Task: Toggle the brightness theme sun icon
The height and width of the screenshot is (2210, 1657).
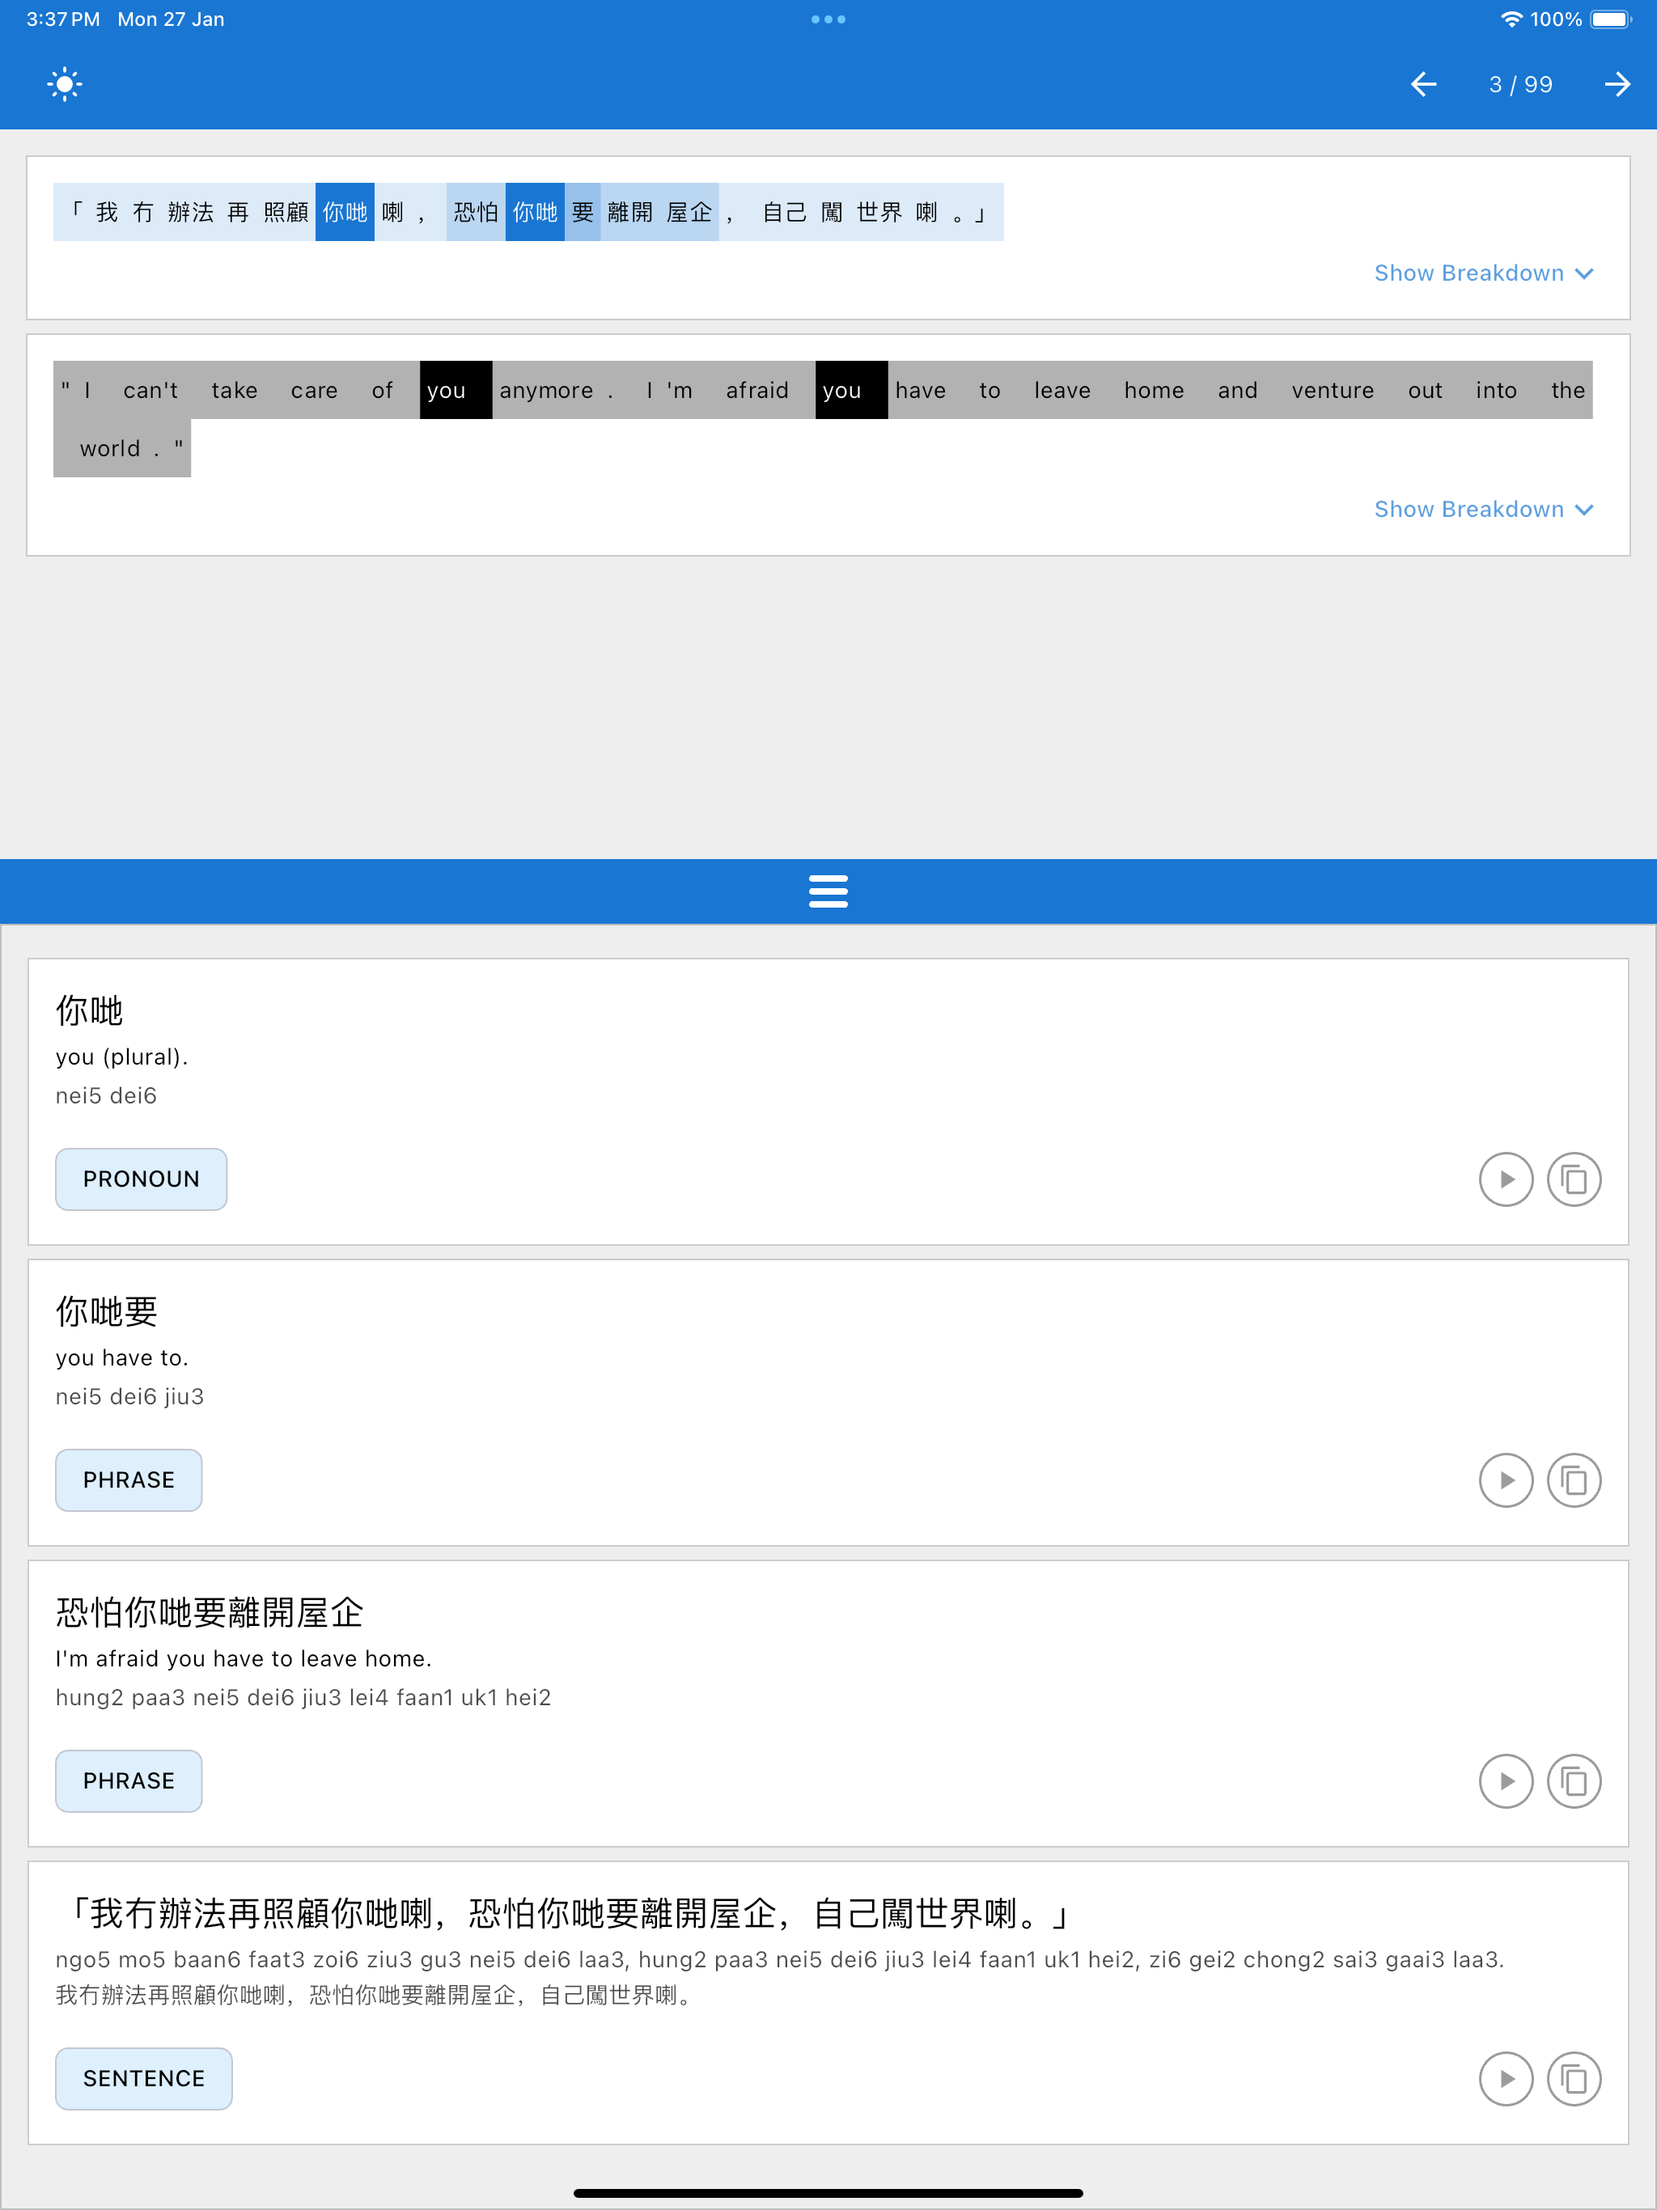Action: click(x=65, y=84)
